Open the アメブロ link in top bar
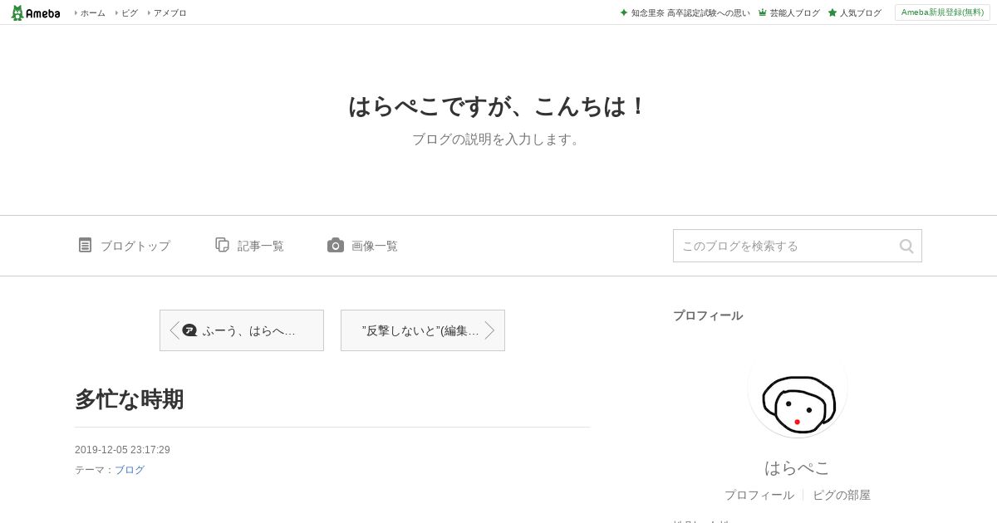The width and height of the screenshot is (997, 523). [x=169, y=13]
